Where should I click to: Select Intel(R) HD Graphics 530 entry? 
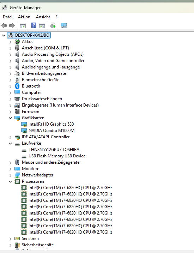coord(51,124)
